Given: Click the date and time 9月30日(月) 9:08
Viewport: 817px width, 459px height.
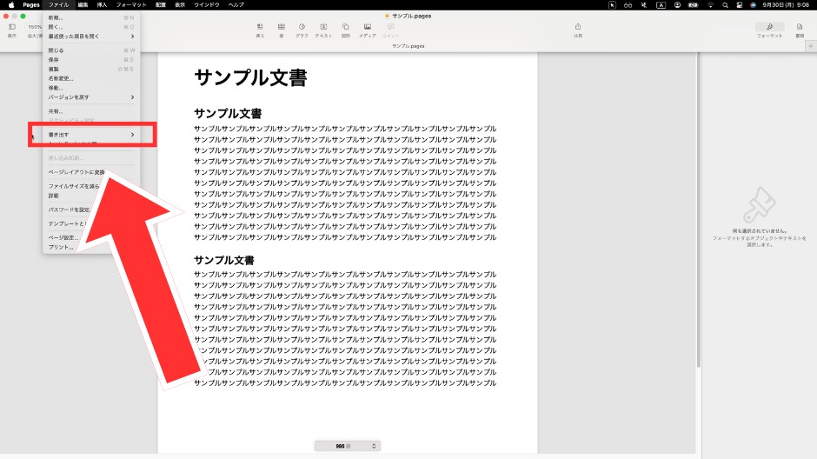Looking at the screenshot, I should [785, 4].
